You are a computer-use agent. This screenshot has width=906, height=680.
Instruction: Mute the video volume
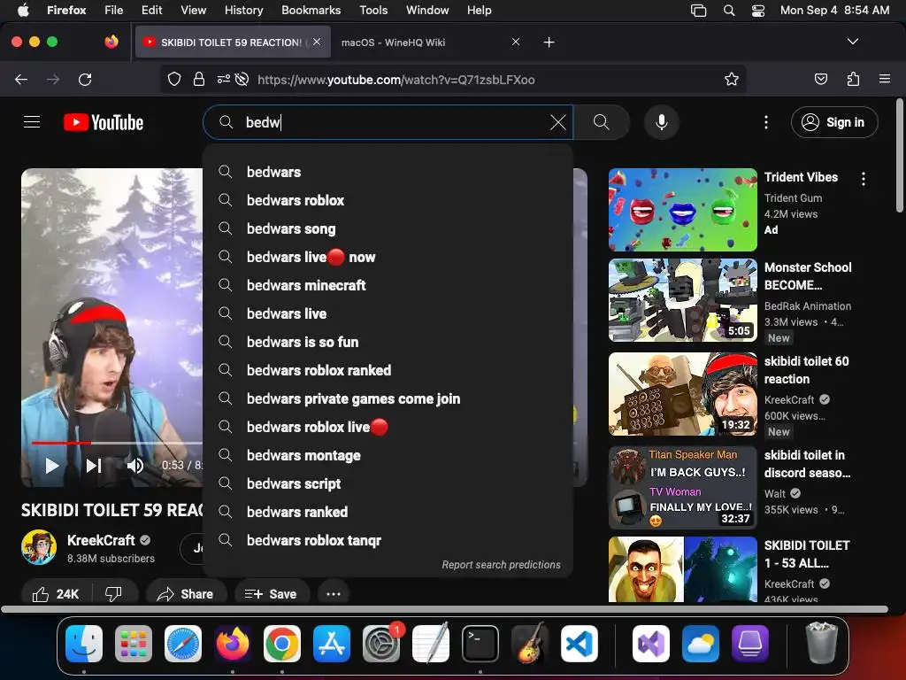tap(135, 466)
